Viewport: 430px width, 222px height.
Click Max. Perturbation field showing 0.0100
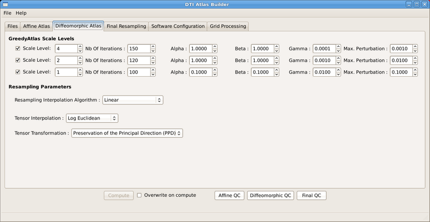[402, 61]
